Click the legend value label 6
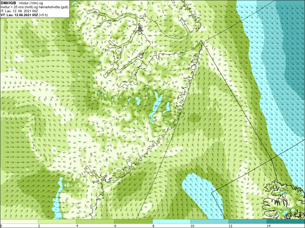 (x=115, y=226)
